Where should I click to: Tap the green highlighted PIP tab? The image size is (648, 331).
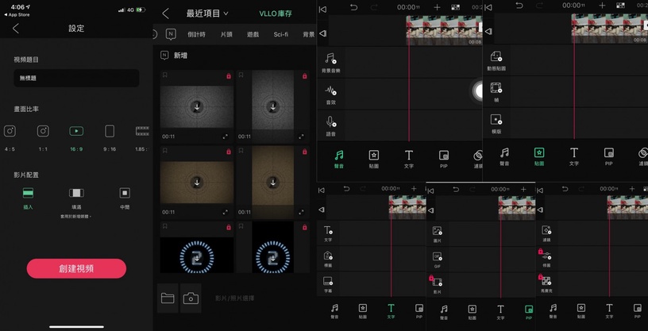(x=528, y=313)
